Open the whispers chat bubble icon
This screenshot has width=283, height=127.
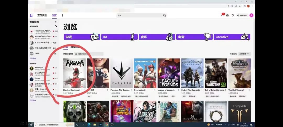(x=233, y=15)
